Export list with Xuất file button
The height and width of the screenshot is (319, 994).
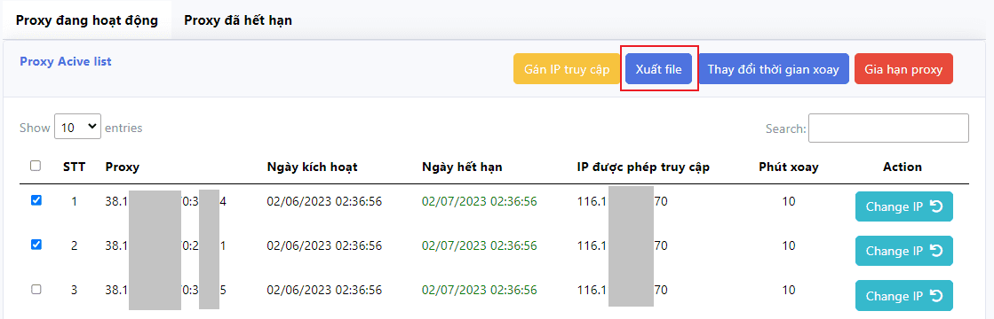658,69
